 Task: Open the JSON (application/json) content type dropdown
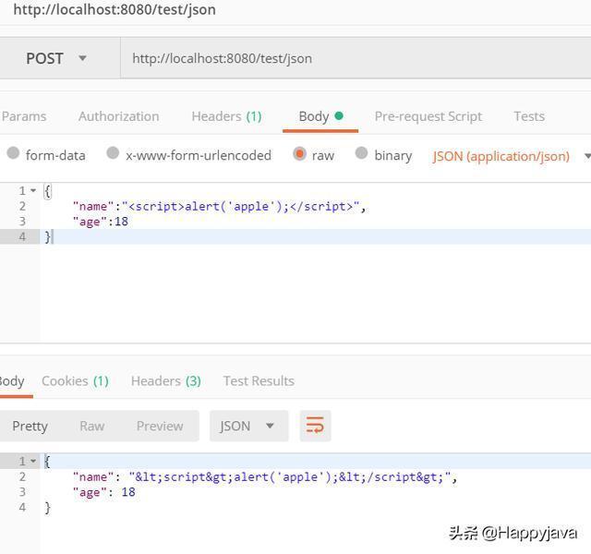point(511,156)
